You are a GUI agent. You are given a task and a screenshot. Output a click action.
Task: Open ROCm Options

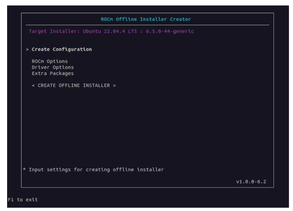click(x=50, y=62)
